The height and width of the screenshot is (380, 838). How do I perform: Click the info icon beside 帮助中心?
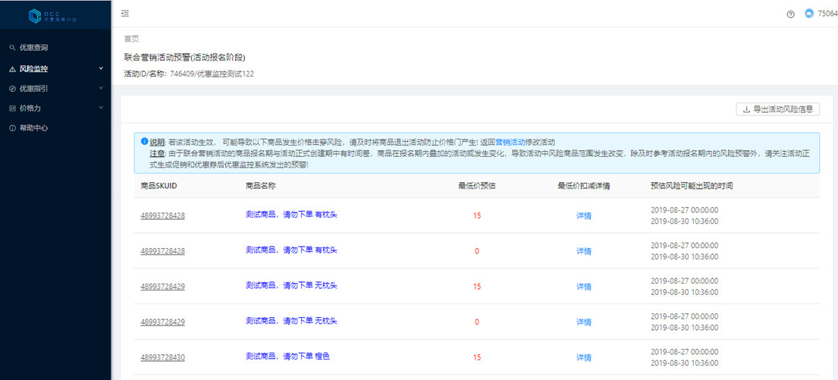(12, 128)
